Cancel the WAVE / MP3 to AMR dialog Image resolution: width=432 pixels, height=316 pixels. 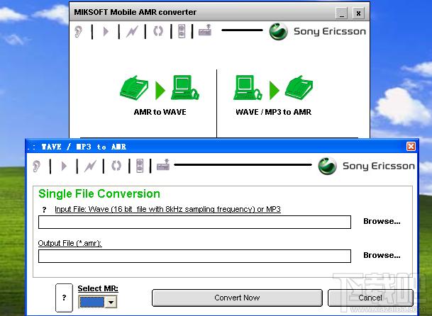(x=370, y=298)
